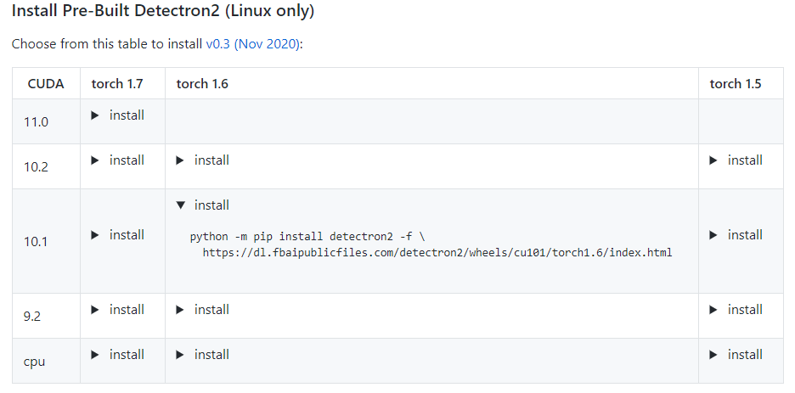Expand install for cpu torch 1.5
This screenshot has height=393, width=795.
coord(736,355)
